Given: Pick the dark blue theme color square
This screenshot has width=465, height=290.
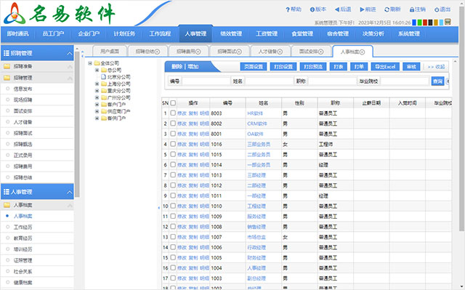Looking at the screenshot, I should pos(413,23).
